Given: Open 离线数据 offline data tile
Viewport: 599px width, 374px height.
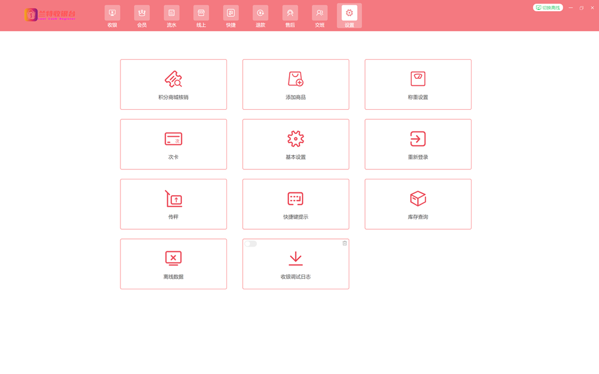Looking at the screenshot, I should point(173,264).
